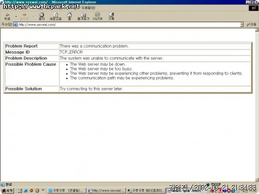Expand the quick launch chevron
The image size is (259, 194).
point(43,190)
